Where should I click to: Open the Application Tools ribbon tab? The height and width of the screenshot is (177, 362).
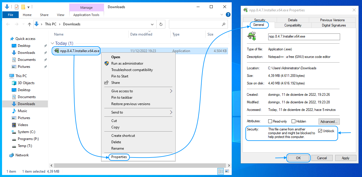[86, 15]
